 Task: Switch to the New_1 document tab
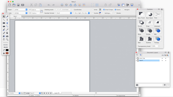15,16
